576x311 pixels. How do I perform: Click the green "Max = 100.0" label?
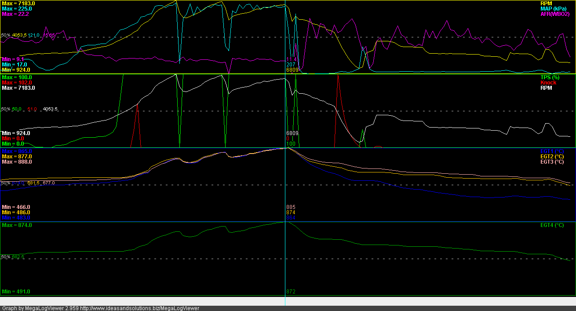(x=17, y=77)
